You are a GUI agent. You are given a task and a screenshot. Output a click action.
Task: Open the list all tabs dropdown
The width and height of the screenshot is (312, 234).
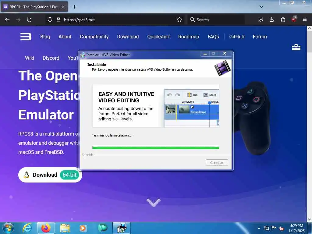(261, 7)
